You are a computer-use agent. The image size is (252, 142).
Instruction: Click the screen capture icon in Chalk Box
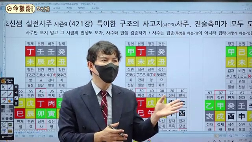click(4, 131)
